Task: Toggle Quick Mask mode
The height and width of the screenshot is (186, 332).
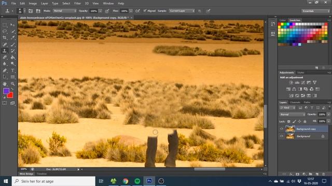Action: coord(5,103)
